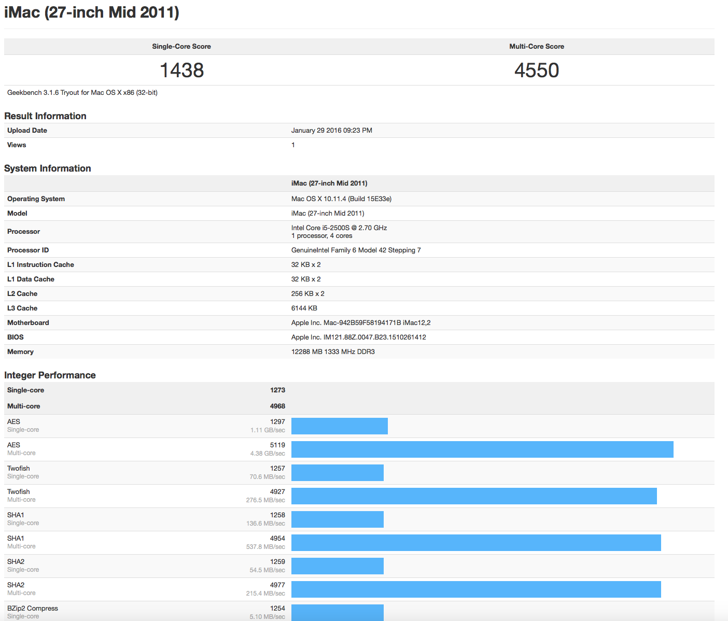Click the iMac (27-inch Mid 2011) System Information table header
This screenshot has height=621, width=728.
pos(329,184)
